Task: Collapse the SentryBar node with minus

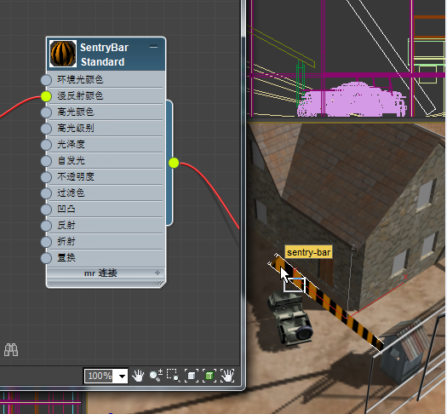Action: coord(153,47)
